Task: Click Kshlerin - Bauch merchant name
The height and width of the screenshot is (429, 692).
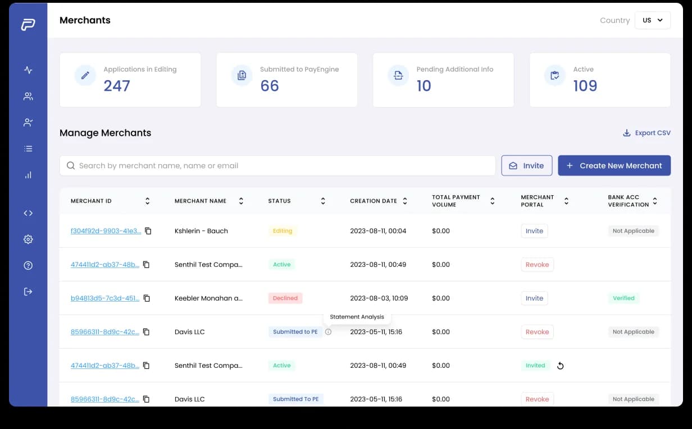Action: tap(201, 231)
